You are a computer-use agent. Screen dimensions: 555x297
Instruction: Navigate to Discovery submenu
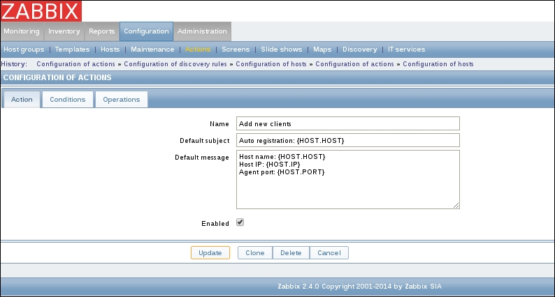click(360, 49)
